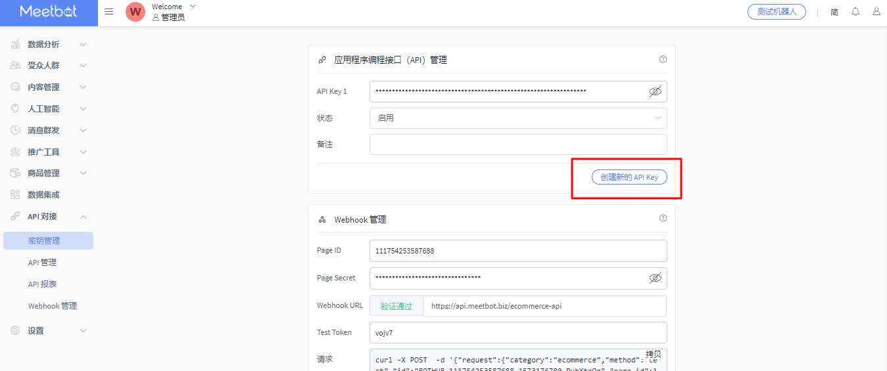Image resolution: width=887 pixels, height=371 pixels.
Task: Click the 推广工具 icon
Action: 15,152
